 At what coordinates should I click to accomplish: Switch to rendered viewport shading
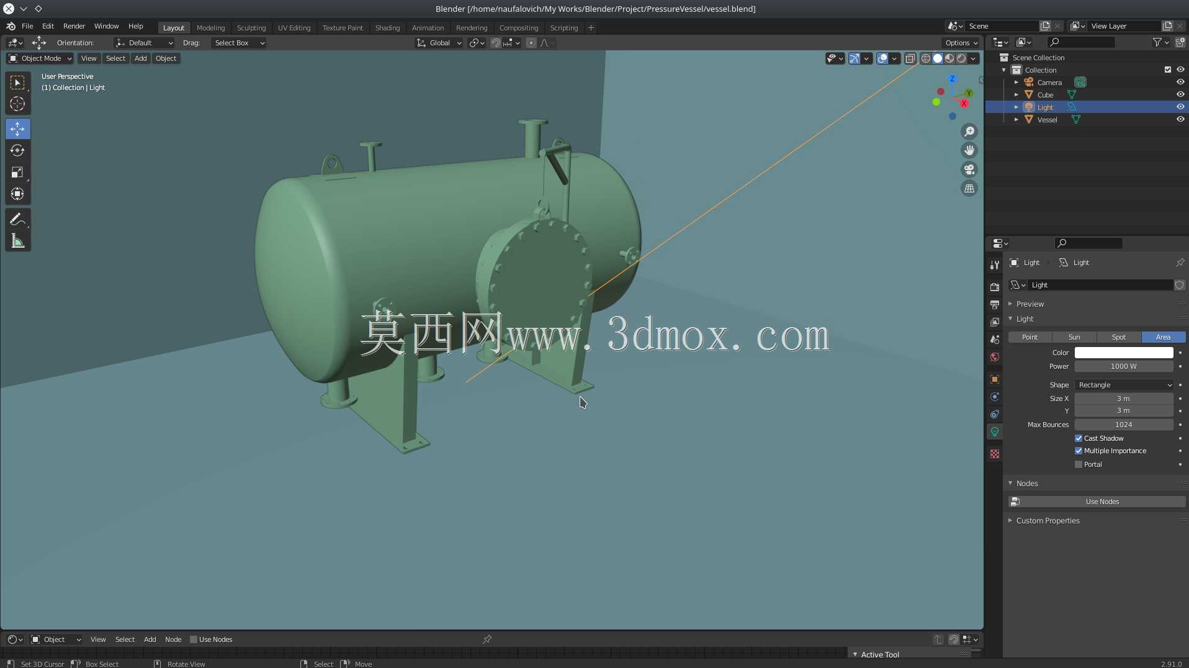pyautogui.click(x=961, y=58)
